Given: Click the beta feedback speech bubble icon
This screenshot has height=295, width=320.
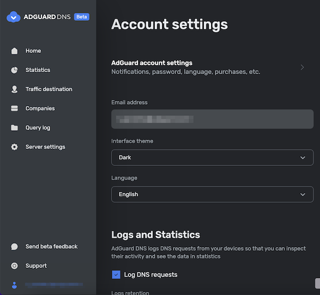Looking at the screenshot, I should pyautogui.click(x=14, y=246).
